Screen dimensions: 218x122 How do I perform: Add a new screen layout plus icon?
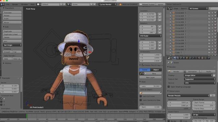[x=61, y=4]
